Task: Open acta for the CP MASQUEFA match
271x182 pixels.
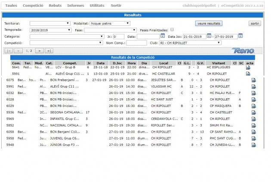Action: pyautogui.click(x=253, y=106)
